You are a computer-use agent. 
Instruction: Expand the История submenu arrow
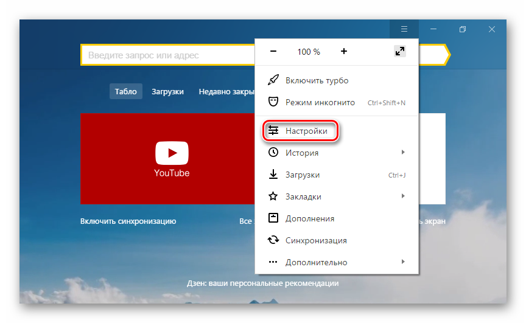point(403,153)
